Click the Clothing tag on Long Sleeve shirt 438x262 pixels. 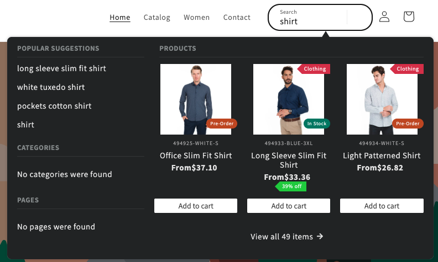(x=314, y=69)
